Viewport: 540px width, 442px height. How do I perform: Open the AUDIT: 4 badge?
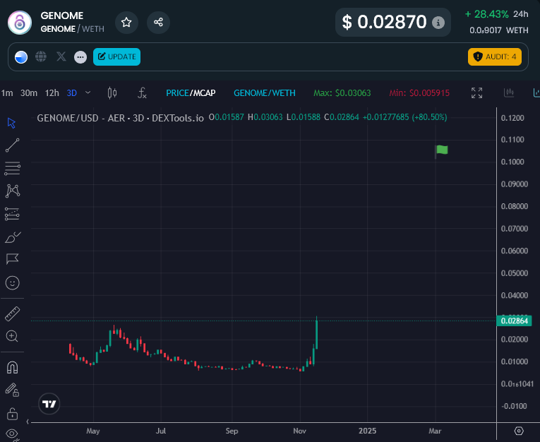coord(495,57)
